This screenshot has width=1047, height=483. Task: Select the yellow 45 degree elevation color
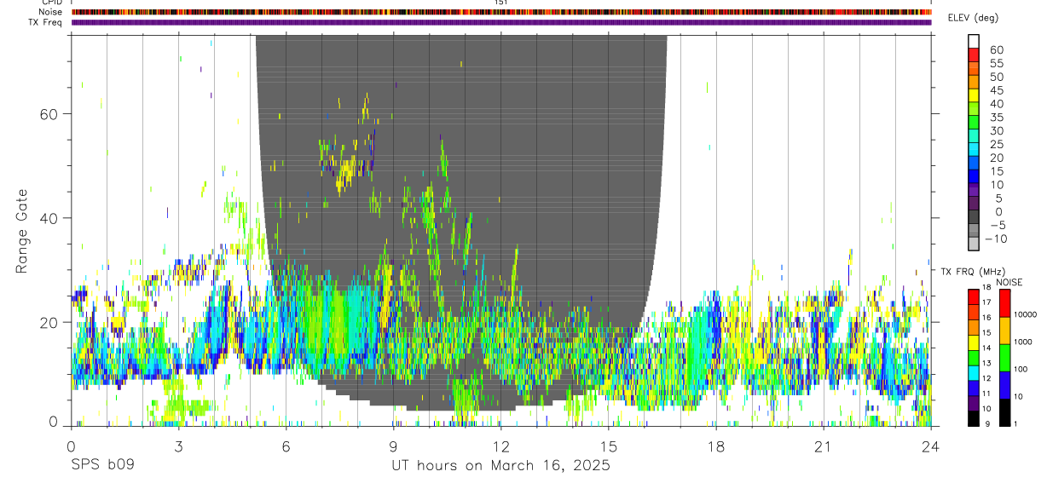974,95
